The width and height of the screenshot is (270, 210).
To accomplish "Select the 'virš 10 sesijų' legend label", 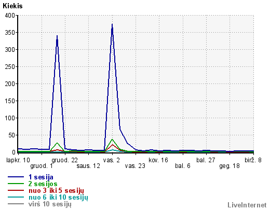I will point(50,204).
